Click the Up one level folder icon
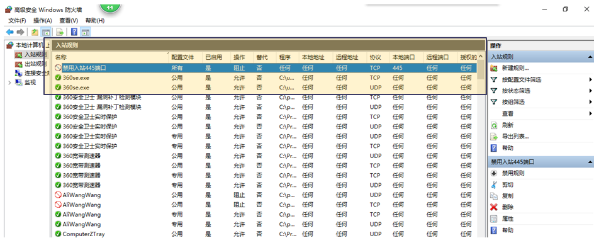Screen dimensions: 594x250 (35, 32)
